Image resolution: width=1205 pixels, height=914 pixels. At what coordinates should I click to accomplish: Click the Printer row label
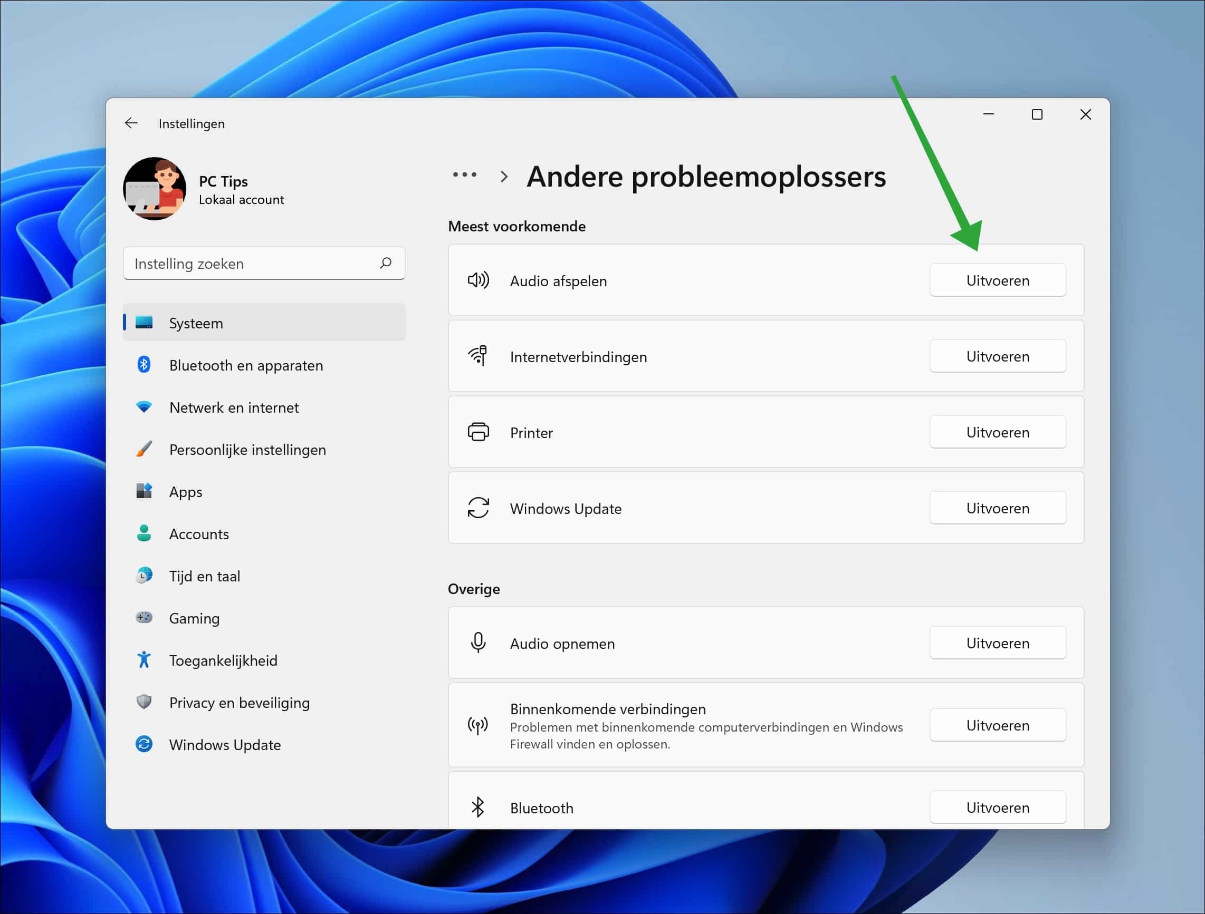(x=531, y=433)
